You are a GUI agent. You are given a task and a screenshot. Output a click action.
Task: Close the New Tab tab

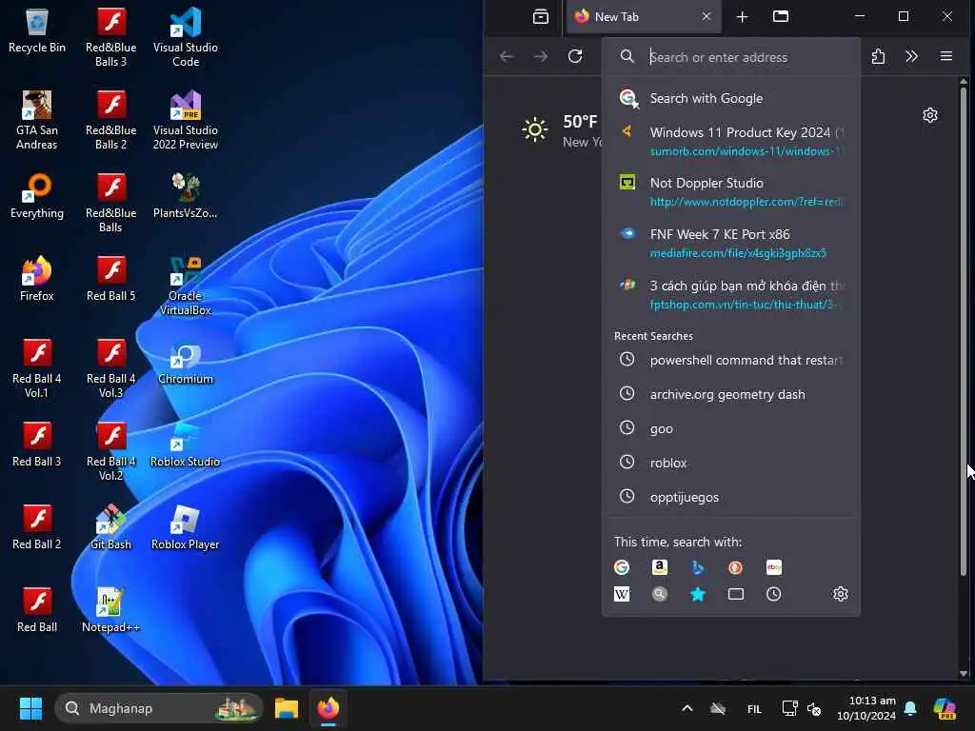pos(706,17)
